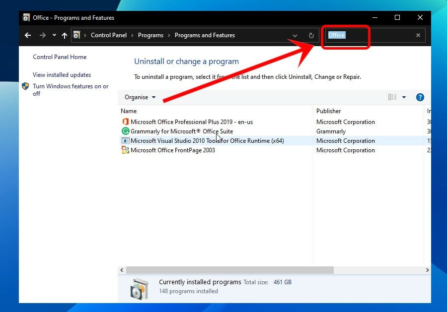Click the horizontal scrollbar left arrow
The image size is (447, 312).
click(x=122, y=270)
